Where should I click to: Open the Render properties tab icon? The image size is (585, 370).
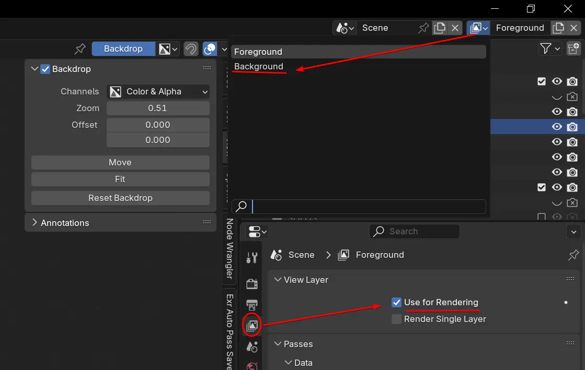[x=251, y=283]
